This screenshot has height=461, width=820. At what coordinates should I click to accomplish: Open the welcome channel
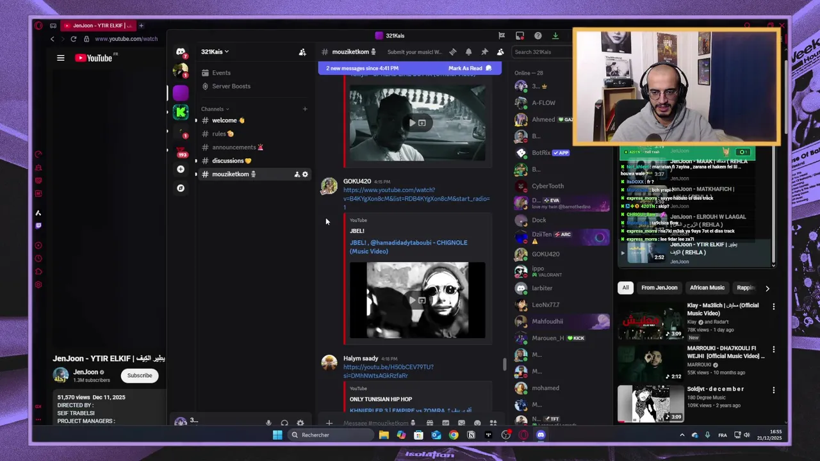[x=254, y=120]
